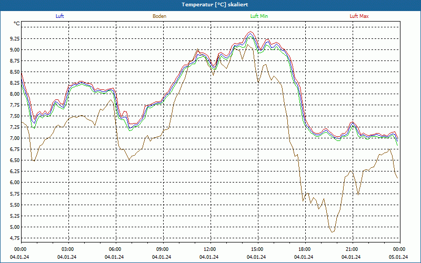The image size is (421, 263).
Task: Click the 8,00 y-axis value
Action: click(x=15, y=94)
